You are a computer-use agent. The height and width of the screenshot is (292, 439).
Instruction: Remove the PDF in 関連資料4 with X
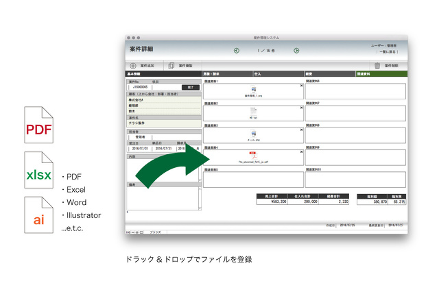click(301, 151)
